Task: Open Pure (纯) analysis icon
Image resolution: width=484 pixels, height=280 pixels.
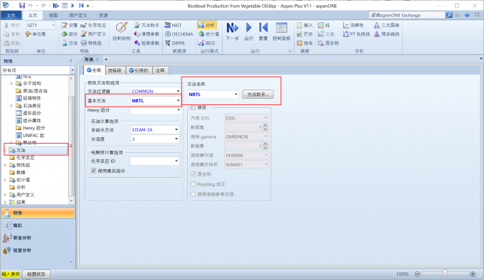Action: pos(324,26)
